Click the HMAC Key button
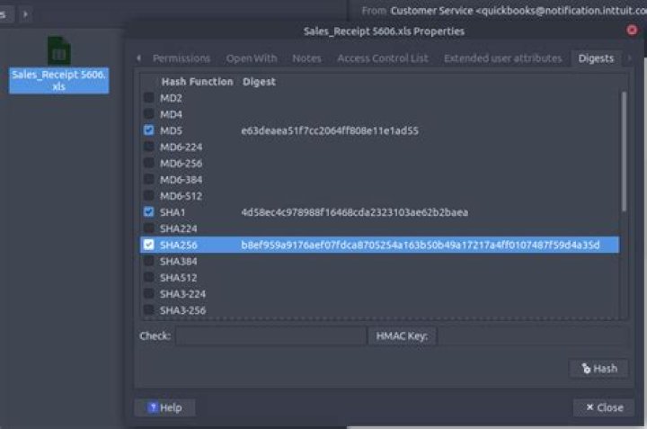Screen dimensions: 647x429 (402, 336)
